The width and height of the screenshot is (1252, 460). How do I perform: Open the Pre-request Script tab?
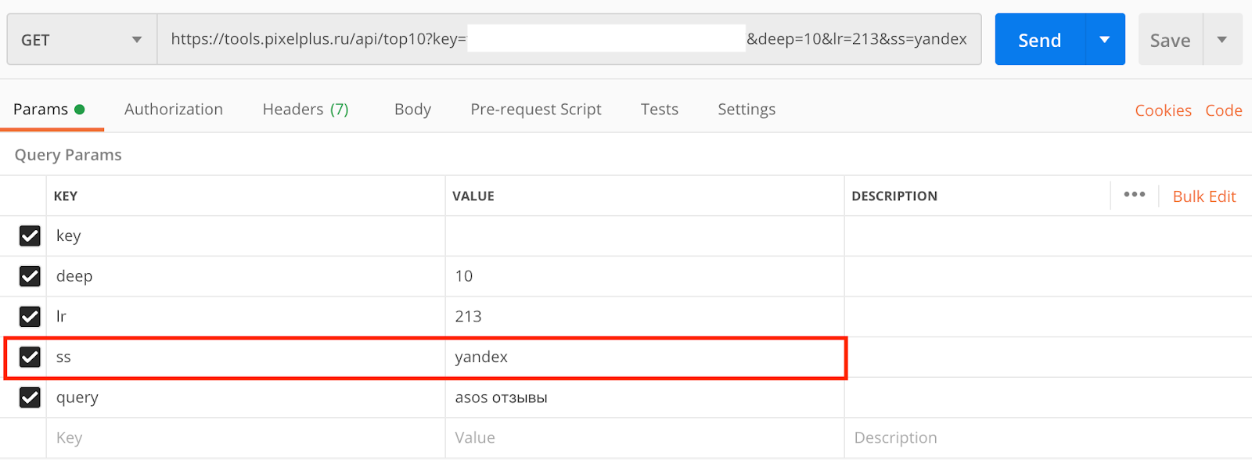point(536,110)
